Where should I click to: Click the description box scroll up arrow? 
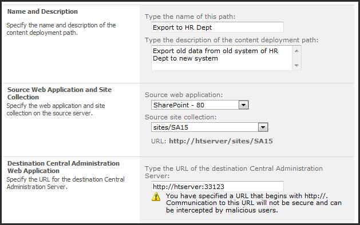296,51
